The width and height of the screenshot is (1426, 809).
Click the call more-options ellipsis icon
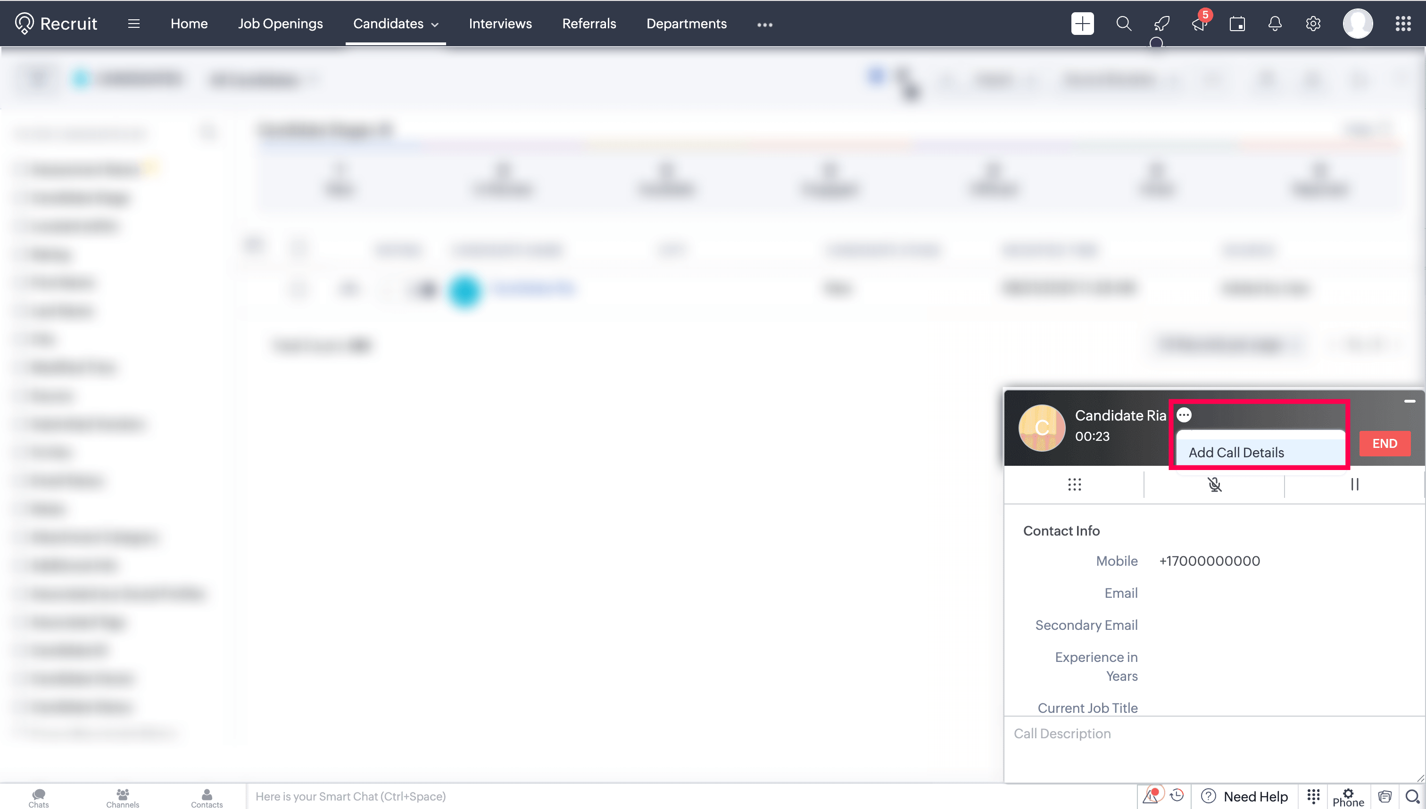(x=1184, y=415)
